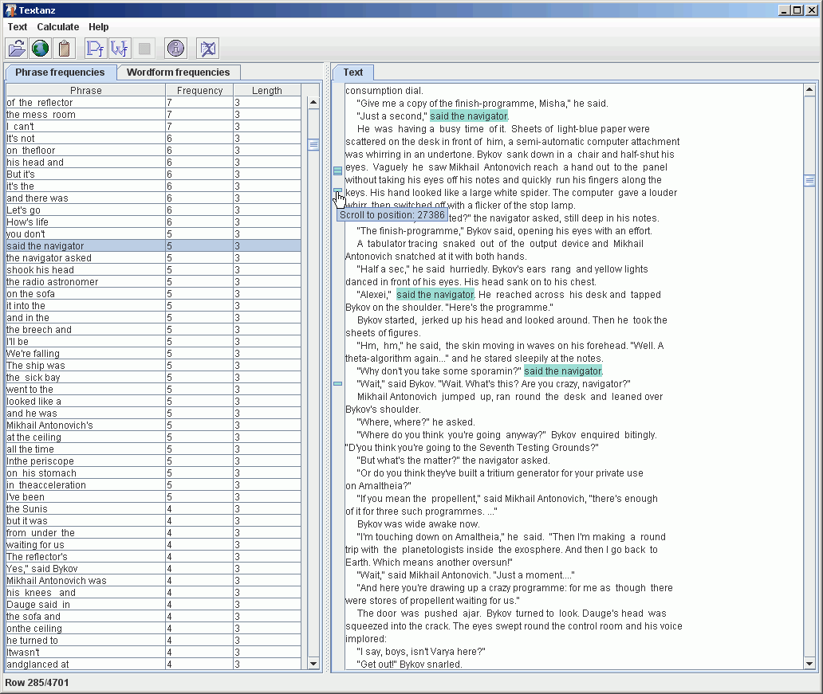Screen dimensions: 823x694
Task: Select the 'on the sofa' phrase row
Action: click(x=153, y=294)
